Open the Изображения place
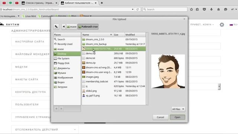 [x=67, y=78]
